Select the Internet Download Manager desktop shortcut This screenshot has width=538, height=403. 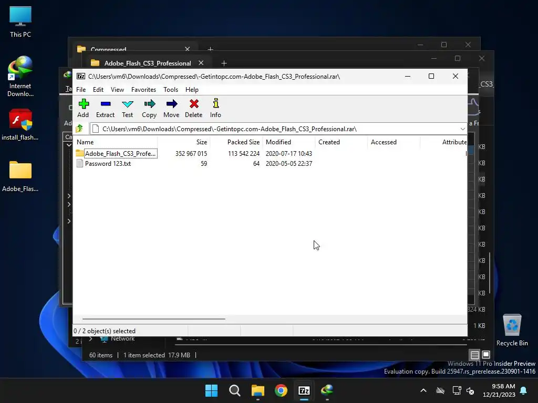(20, 77)
